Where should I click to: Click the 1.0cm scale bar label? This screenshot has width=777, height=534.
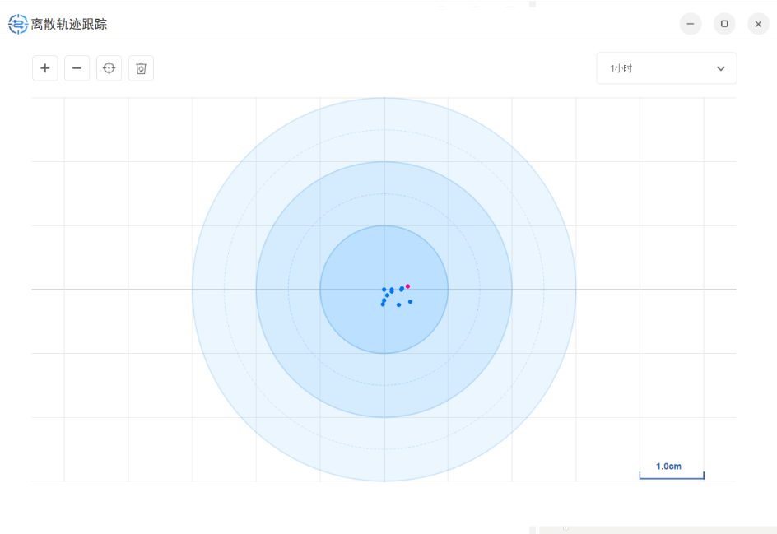[x=668, y=467]
